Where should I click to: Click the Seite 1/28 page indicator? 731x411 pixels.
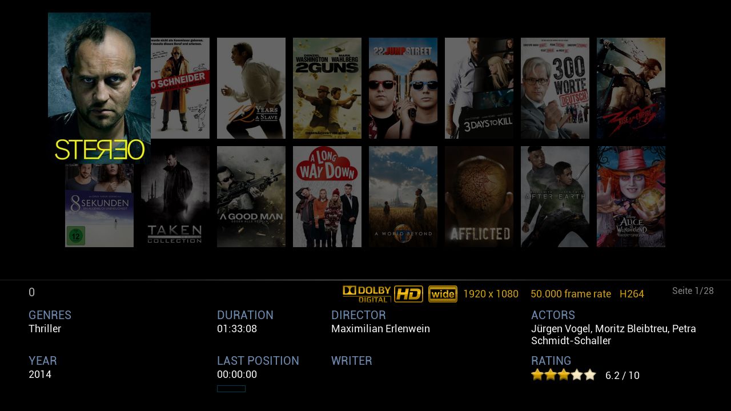pyautogui.click(x=693, y=291)
